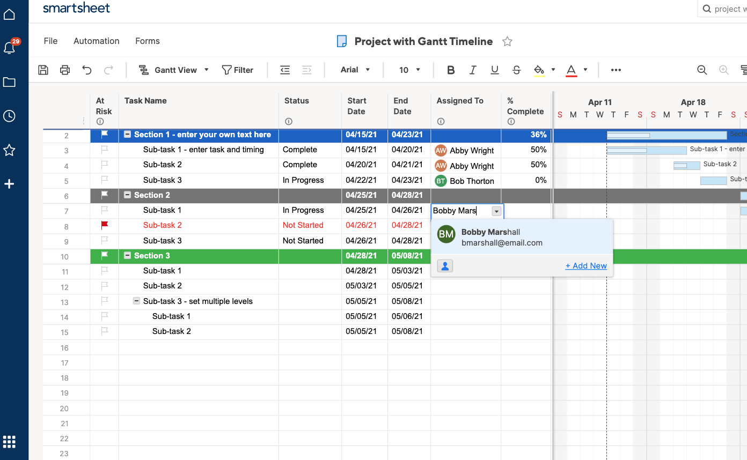Screen dimensions: 747x460
Task: Toggle the At Risk flag for Sub-task 3 in row 5
Action: coord(105,180)
